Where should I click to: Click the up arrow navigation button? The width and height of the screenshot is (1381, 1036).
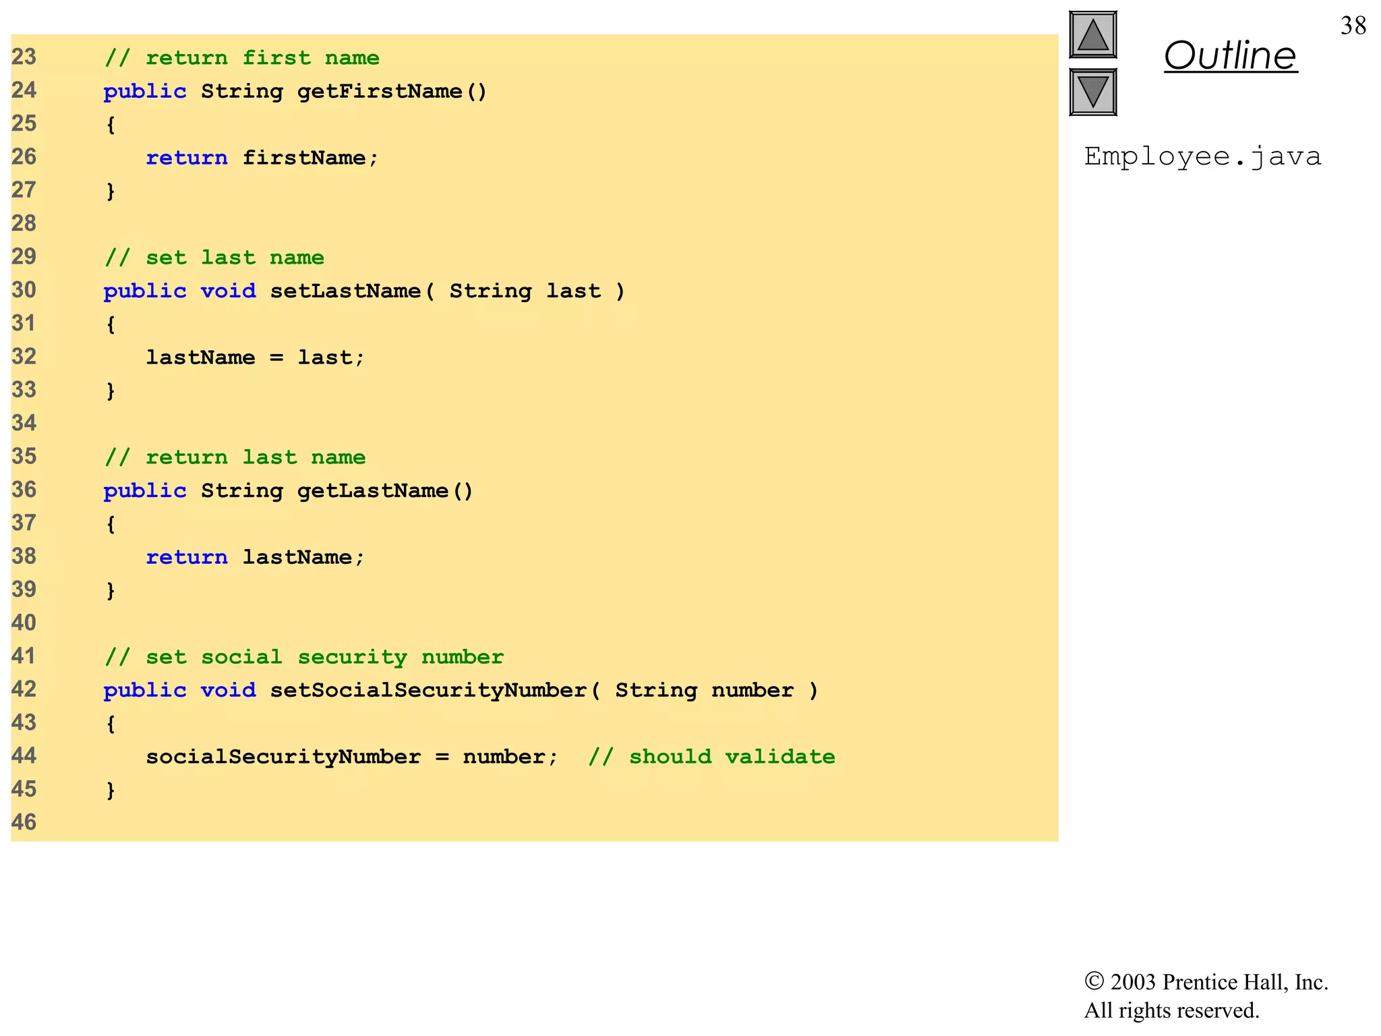[x=1093, y=34]
